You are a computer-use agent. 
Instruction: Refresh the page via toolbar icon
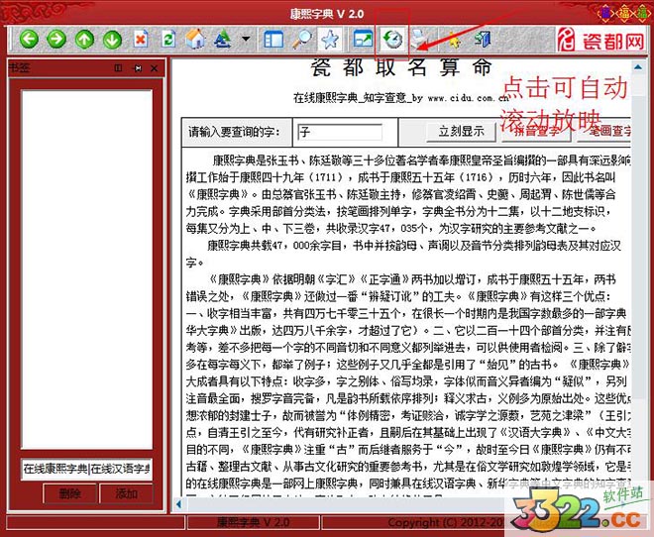[168, 40]
